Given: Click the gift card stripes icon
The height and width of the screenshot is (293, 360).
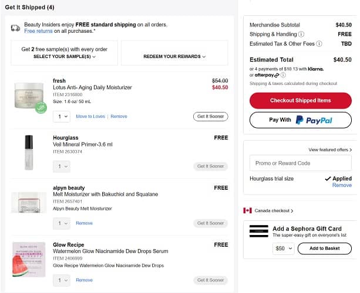Looking at the screenshot, I should tap(258, 230).
